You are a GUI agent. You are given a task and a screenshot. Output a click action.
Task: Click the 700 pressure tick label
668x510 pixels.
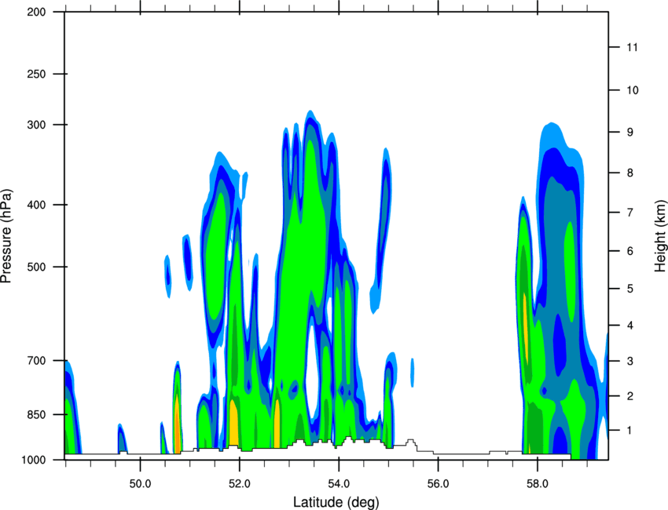(x=36, y=360)
